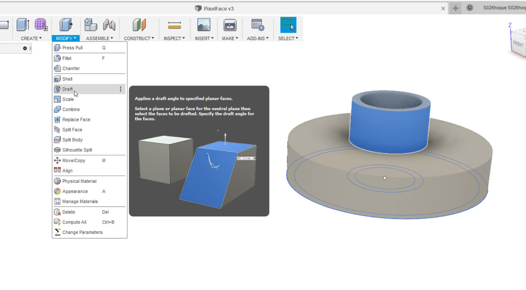Open the job status clock icon
526x290 pixels.
coord(470,8)
